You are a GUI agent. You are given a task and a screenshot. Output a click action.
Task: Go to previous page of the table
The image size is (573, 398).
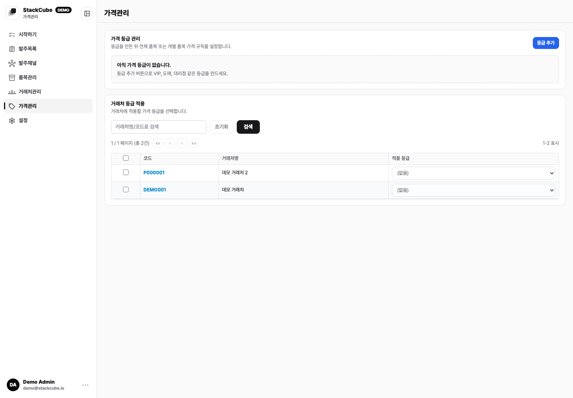pos(170,143)
